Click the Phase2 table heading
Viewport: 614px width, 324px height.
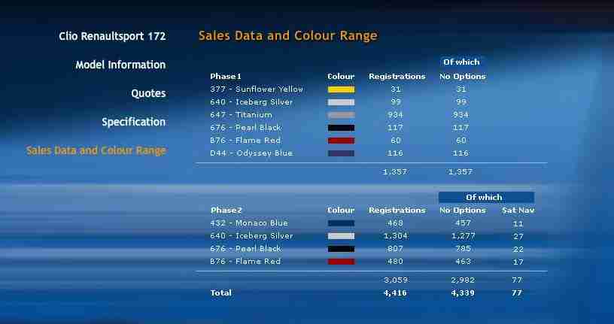(x=226, y=210)
